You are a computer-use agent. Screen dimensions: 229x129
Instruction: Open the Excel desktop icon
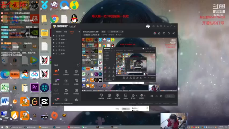(x=5, y=87)
